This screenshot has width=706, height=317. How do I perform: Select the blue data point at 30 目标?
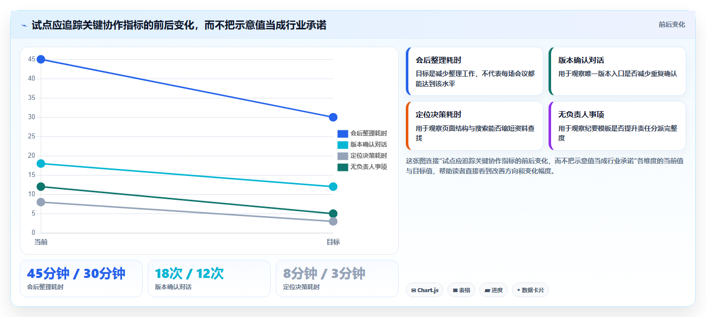[333, 117]
